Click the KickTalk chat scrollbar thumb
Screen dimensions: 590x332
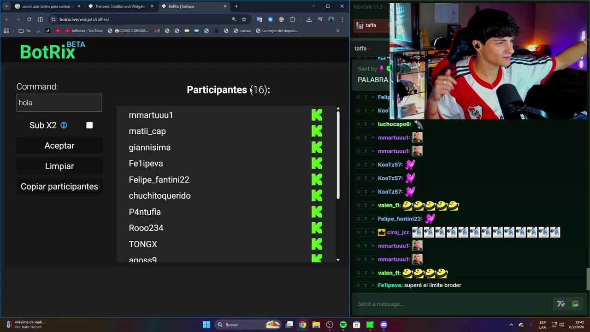pyautogui.click(x=587, y=279)
